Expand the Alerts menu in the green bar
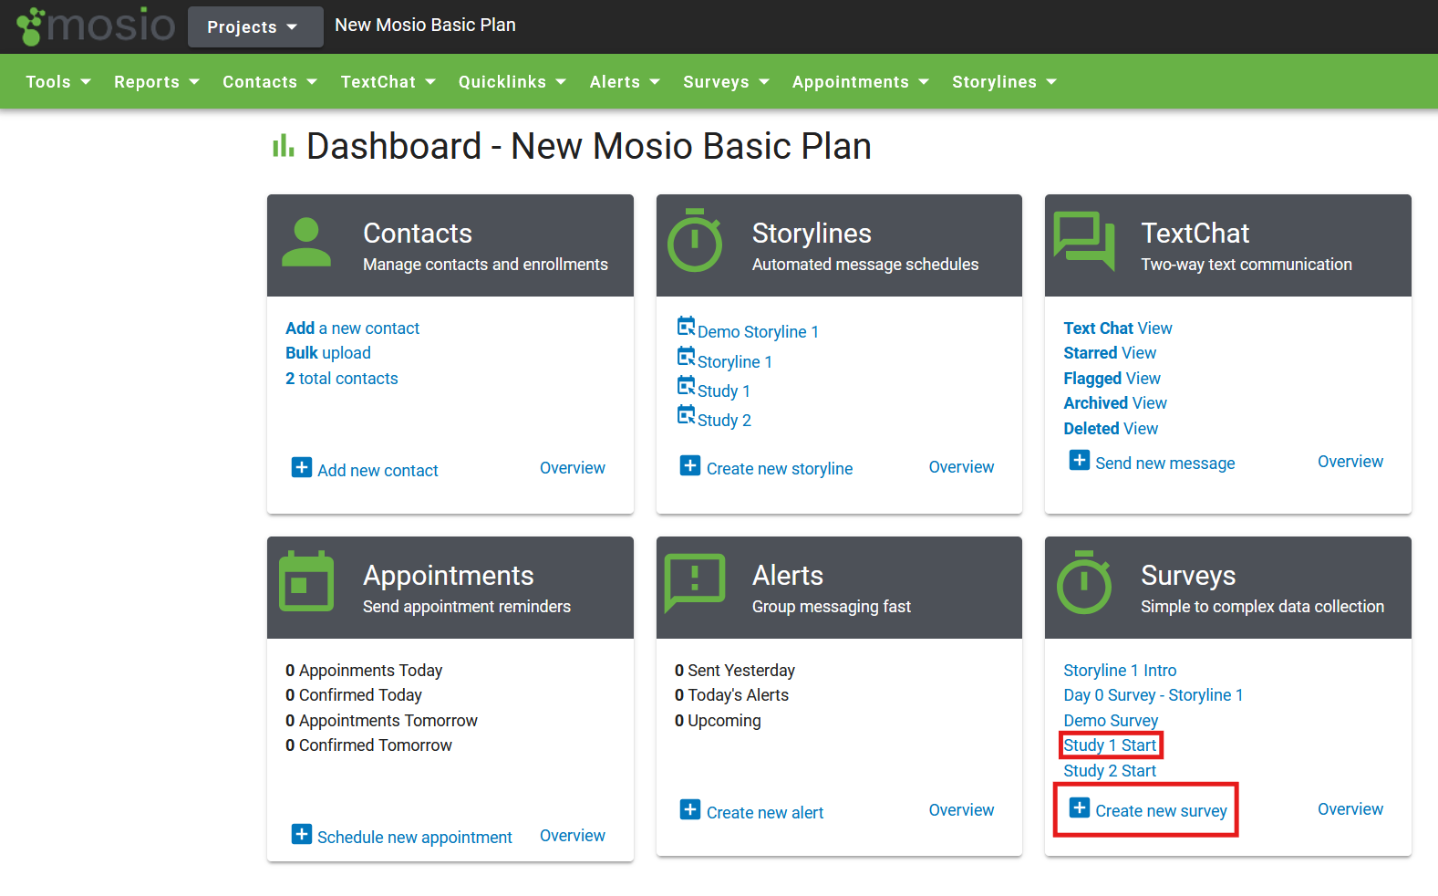1438x896 pixels. point(625,82)
